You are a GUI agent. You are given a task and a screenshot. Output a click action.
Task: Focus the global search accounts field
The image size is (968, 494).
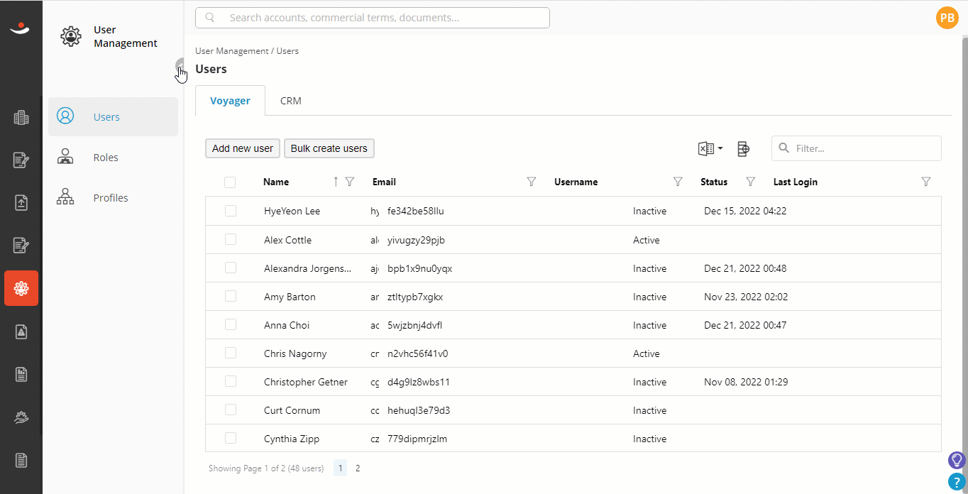tap(373, 18)
